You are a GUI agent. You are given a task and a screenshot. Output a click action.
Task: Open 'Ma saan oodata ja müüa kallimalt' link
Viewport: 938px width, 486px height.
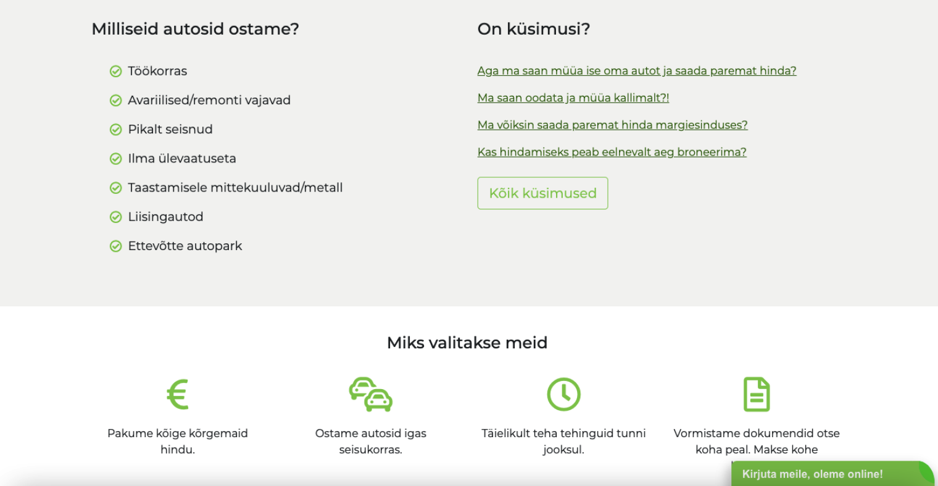(x=573, y=98)
